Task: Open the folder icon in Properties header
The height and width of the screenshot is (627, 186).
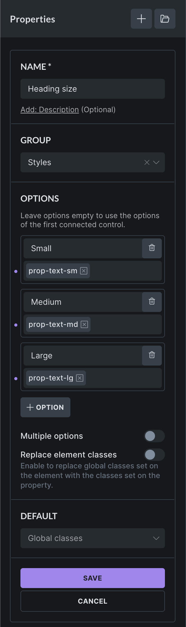Action: coord(165,19)
